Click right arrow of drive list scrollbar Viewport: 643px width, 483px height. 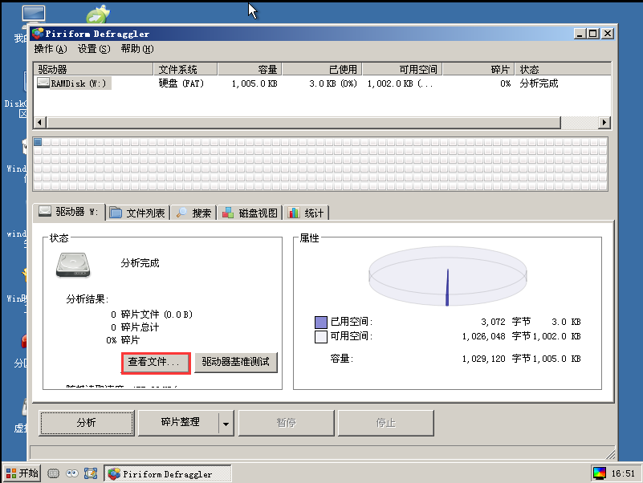pyautogui.click(x=604, y=123)
